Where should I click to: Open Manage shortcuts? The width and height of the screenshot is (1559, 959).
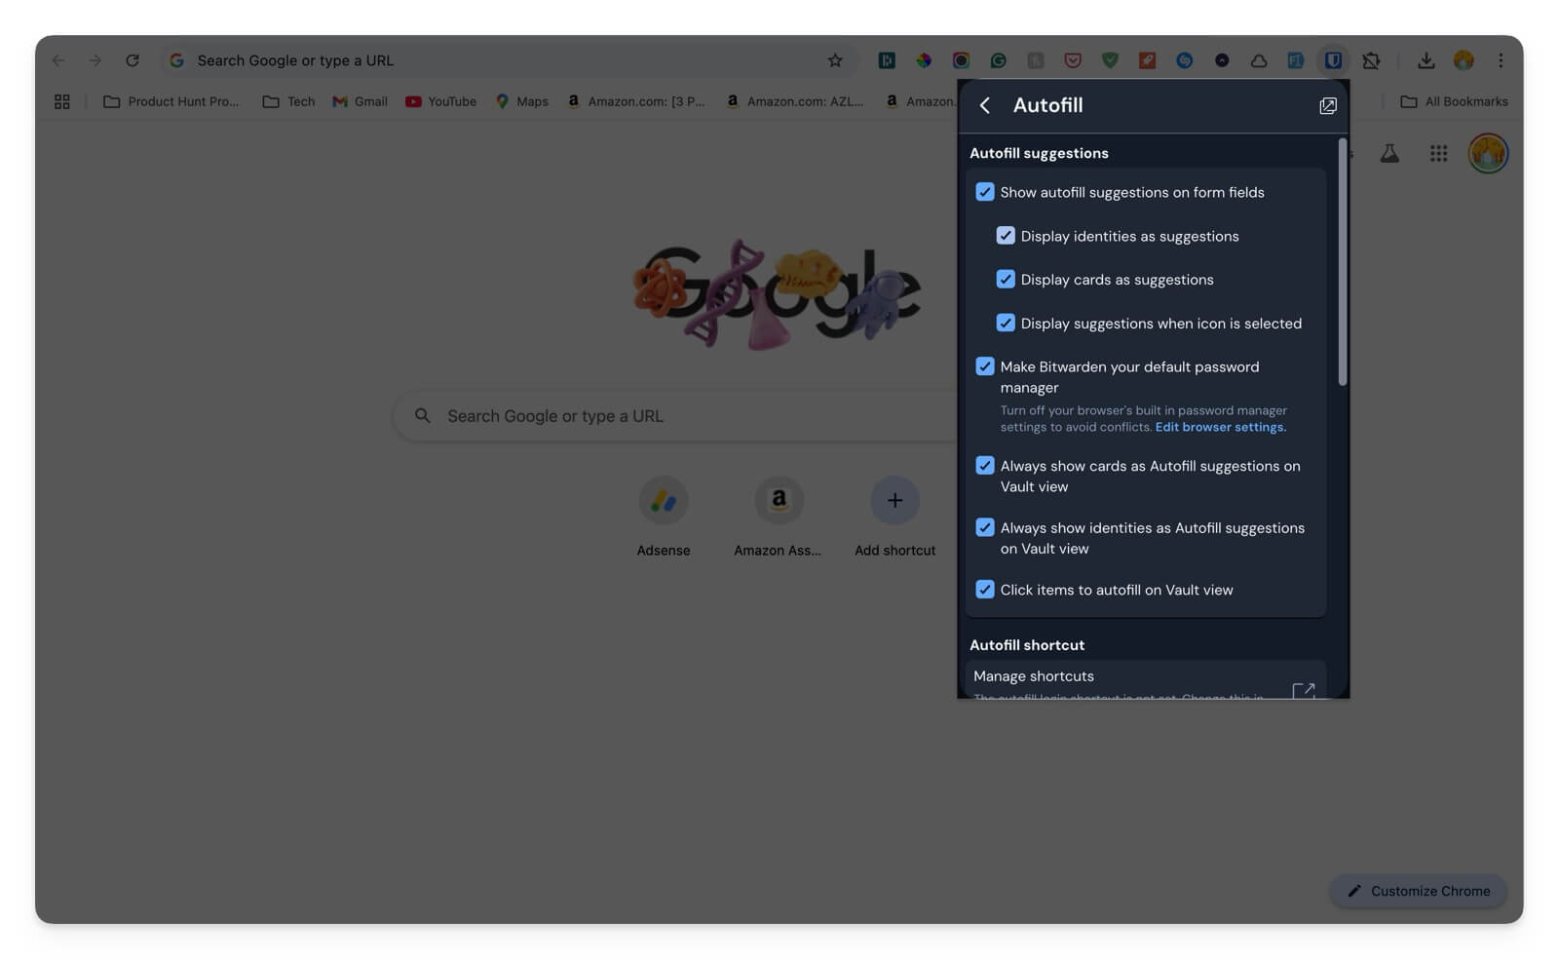(1145, 680)
